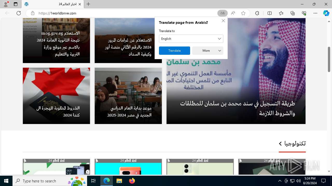Open Copilot sidebar icon
This screenshot has height=186, width=332.
tap(326, 13)
